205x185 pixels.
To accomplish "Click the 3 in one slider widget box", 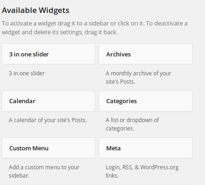I will [x=48, y=54].
